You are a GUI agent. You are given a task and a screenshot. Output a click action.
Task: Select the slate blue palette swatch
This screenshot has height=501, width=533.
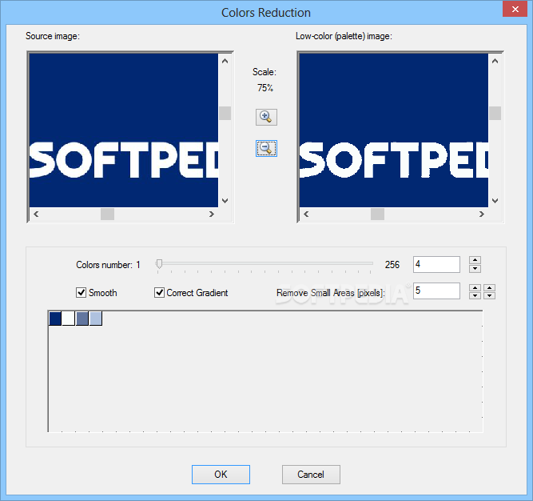82,319
